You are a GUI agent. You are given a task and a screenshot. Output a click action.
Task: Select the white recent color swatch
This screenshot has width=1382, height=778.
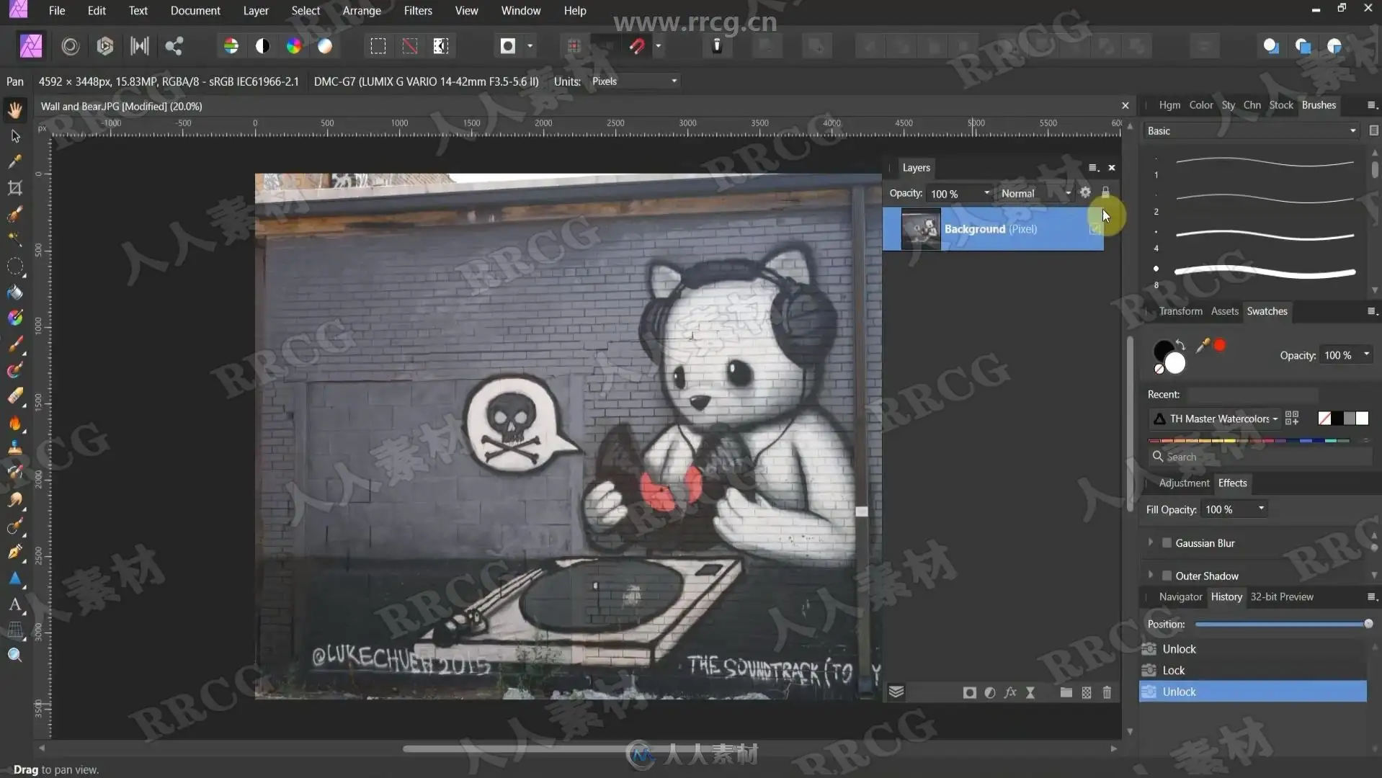coord(1362,419)
